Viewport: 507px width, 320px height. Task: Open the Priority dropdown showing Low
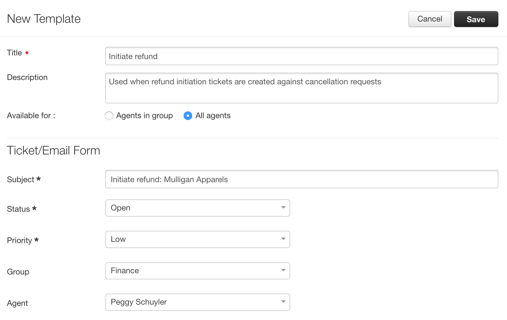[197, 239]
